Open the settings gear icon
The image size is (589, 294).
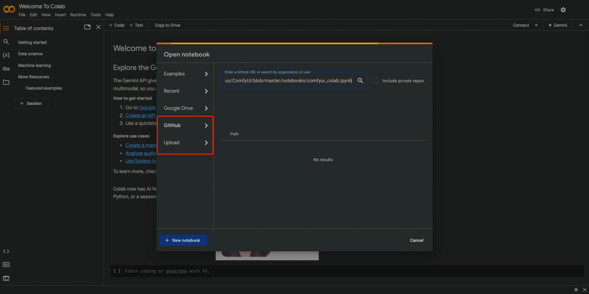[563, 10]
